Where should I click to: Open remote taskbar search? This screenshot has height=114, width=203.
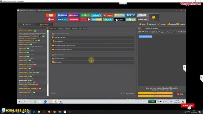24,102
